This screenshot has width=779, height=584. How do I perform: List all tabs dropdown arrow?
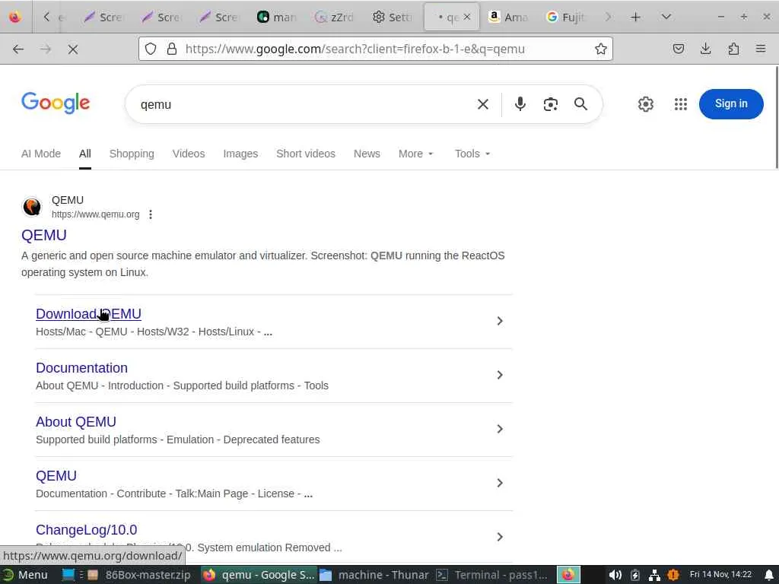click(666, 17)
